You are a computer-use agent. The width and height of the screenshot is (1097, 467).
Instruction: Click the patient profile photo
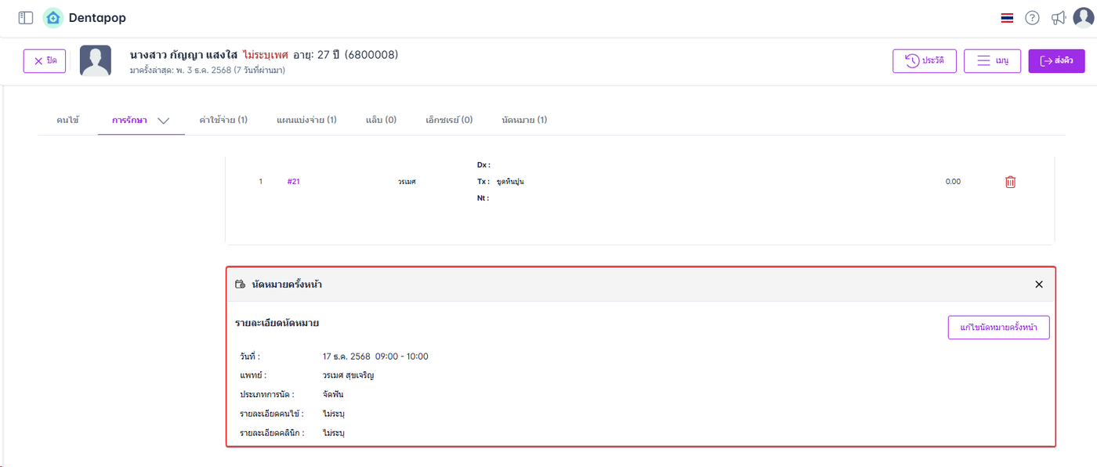tap(96, 61)
